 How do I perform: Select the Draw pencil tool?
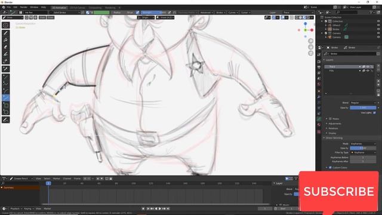click(5, 33)
